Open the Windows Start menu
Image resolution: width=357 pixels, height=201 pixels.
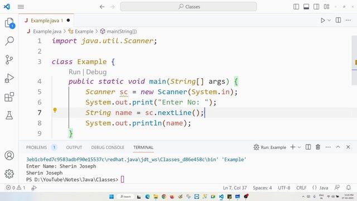(x=112, y=197)
